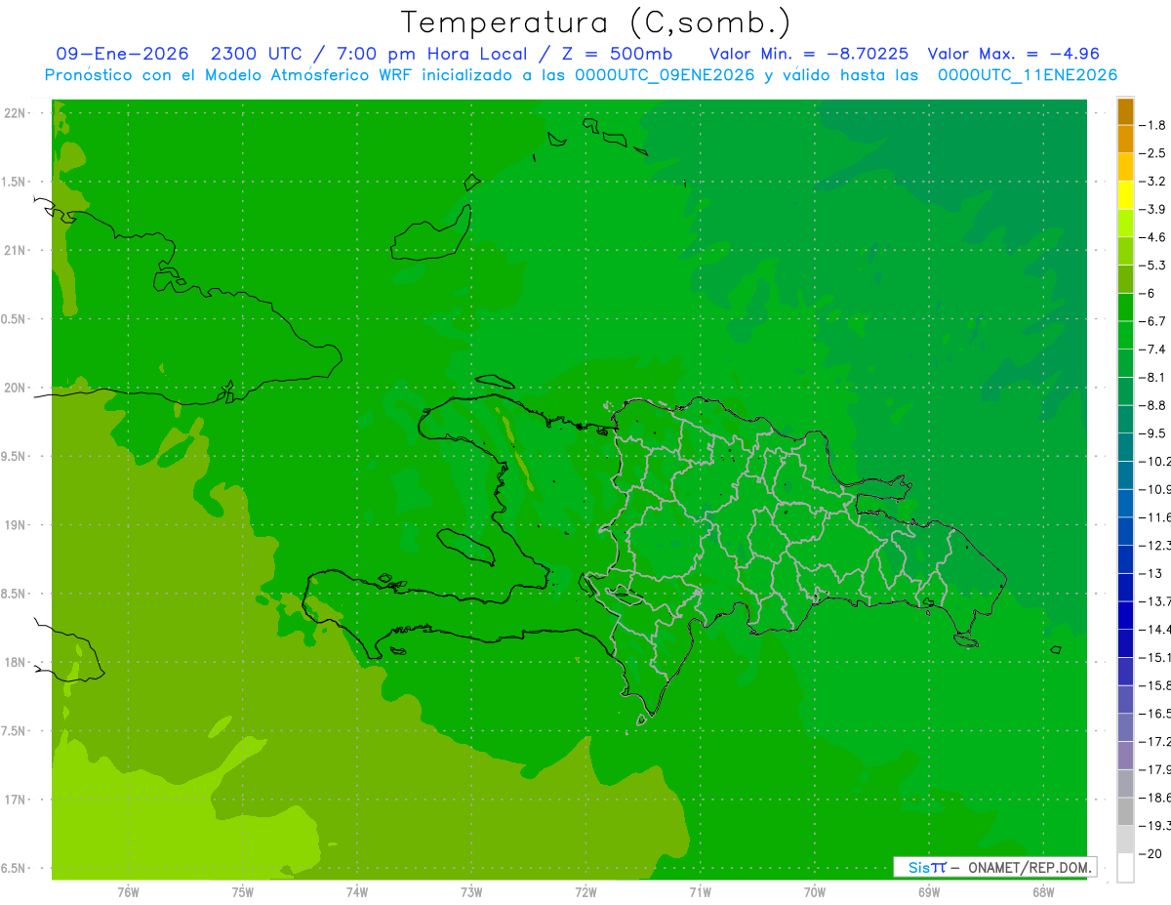Pick the orange swatch between -1.8 and -2.5
This screenshot has width=1171, height=905.
1125,140
